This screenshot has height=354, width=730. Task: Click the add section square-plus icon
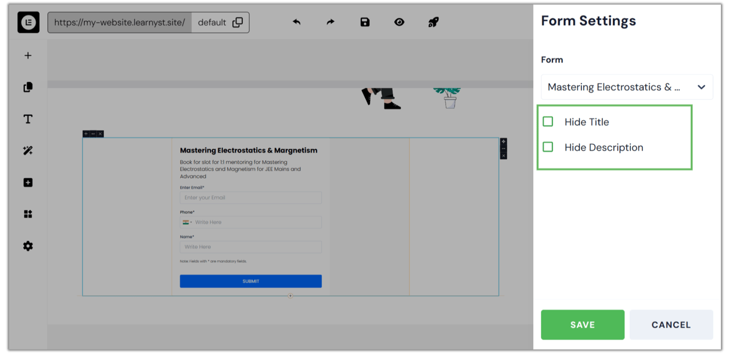(x=28, y=183)
